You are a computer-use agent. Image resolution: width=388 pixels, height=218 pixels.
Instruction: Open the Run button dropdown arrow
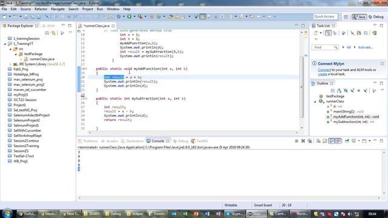pyautogui.click(x=135, y=16)
